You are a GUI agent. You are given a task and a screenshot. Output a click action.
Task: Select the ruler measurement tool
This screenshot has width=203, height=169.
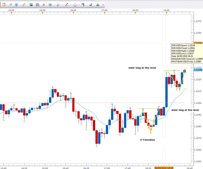(24, 5)
